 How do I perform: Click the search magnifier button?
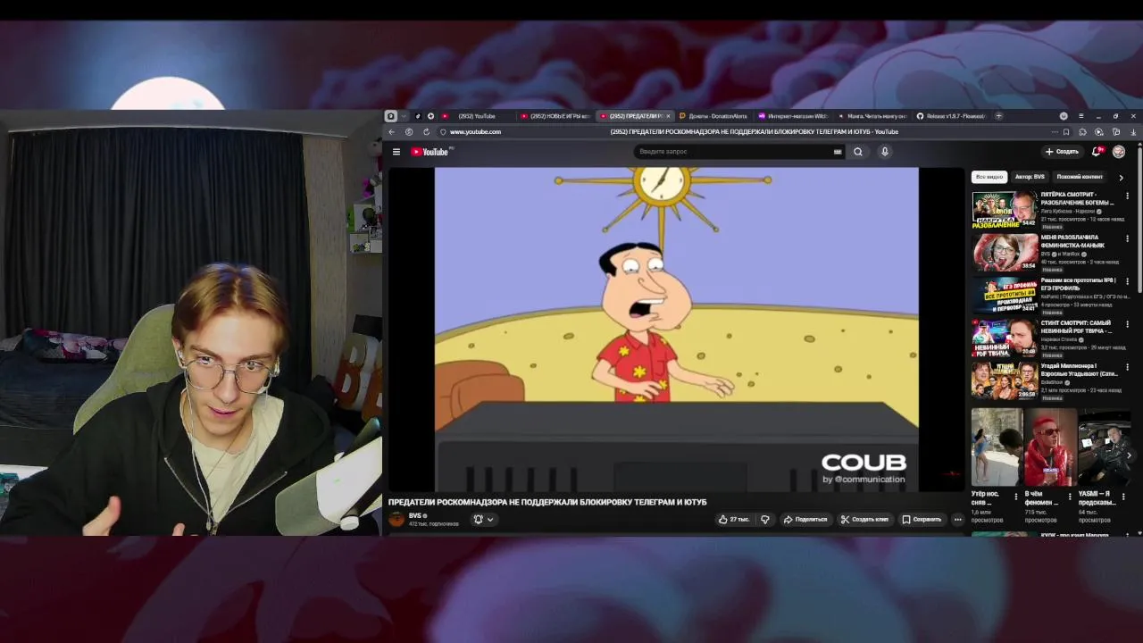858,152
